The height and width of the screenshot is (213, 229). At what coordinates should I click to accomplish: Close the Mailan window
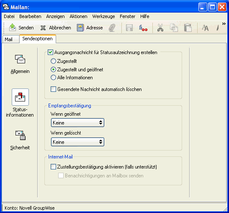click(x=222, y=7)
